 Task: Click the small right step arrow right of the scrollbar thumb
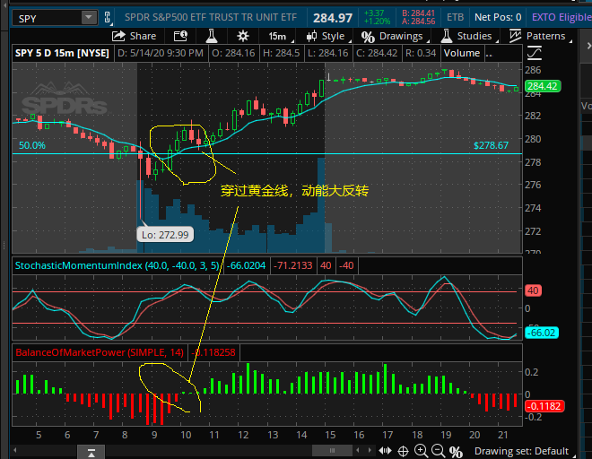tap(369, 450)
